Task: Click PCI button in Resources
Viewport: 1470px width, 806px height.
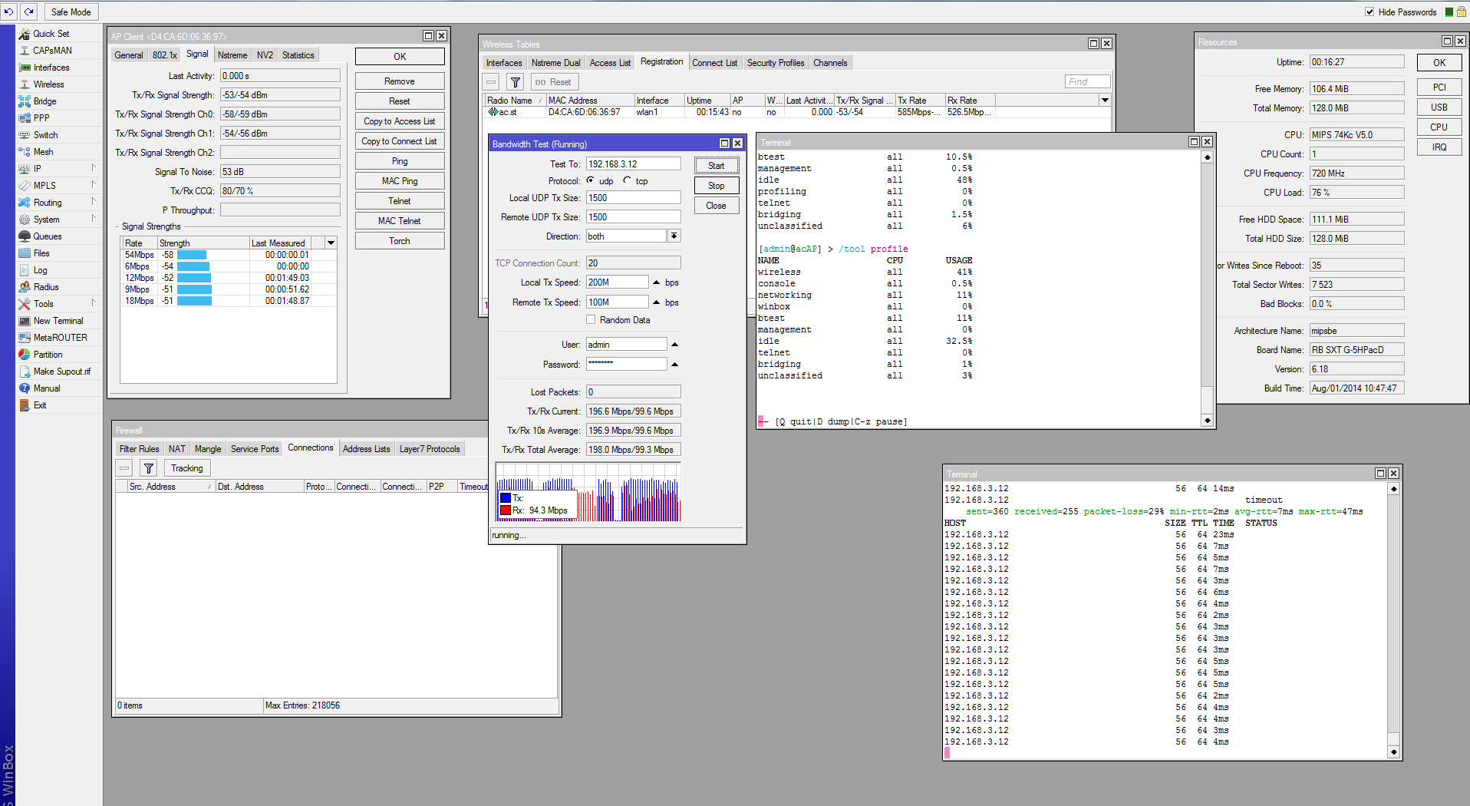Action: [1439, 88]
